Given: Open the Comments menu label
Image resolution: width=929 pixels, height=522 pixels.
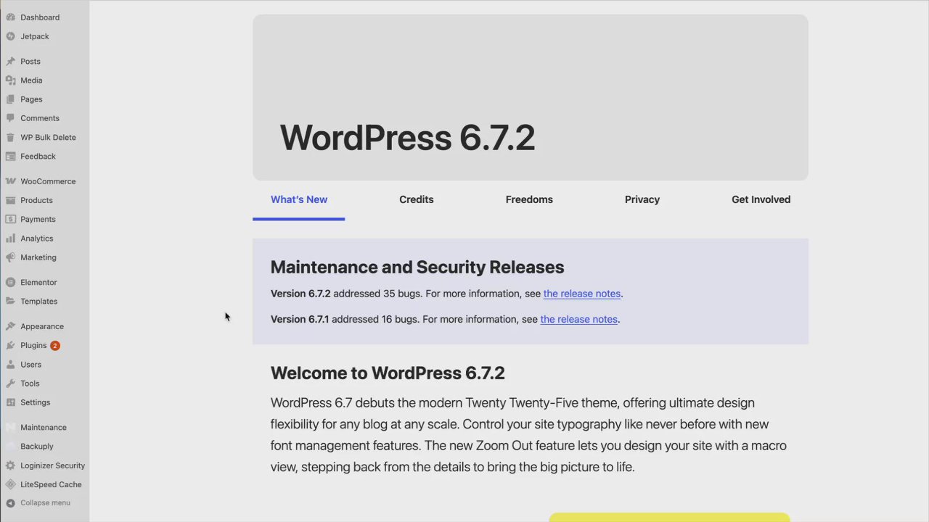Looking at the screenshot, I should click(x=40, y=118).
